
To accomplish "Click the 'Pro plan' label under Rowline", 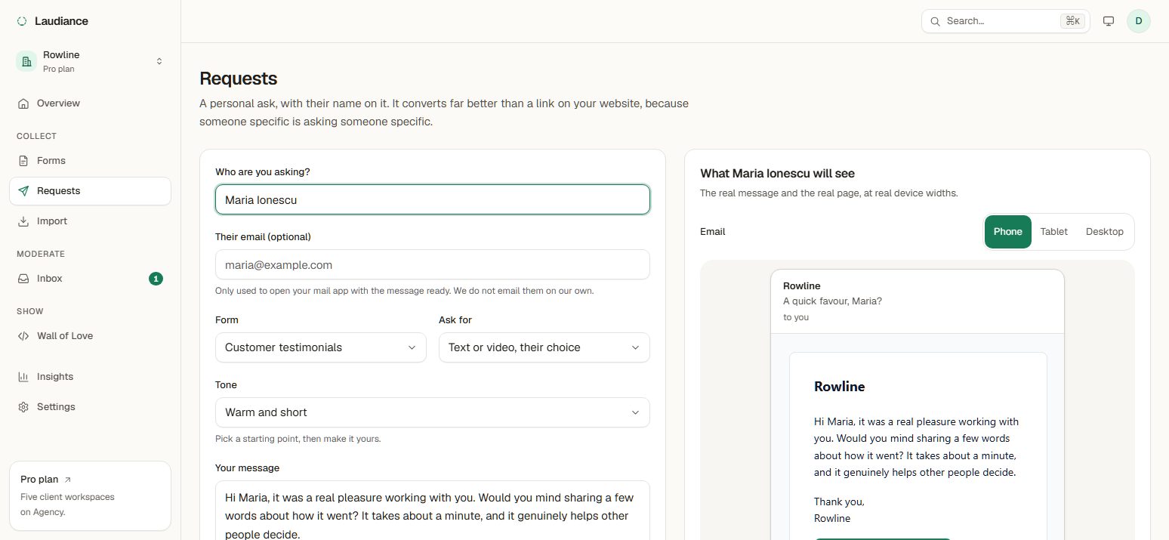I will pos(59,69).
